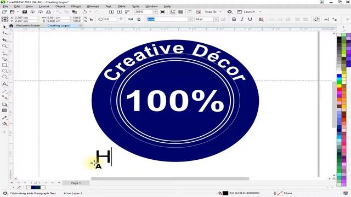Toggle Bold formatting
The width and height of the screenshot is (351, 197).
tap(234, 20)
